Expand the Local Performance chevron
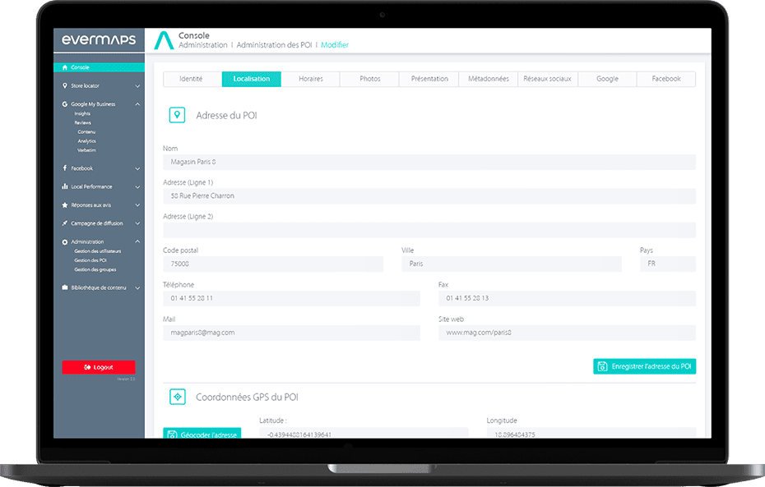 point(137,187)
